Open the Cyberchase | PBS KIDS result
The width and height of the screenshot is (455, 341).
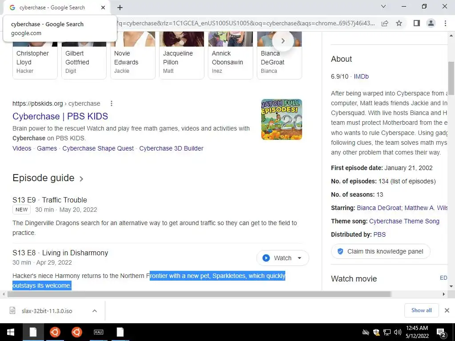pos(60,116)
